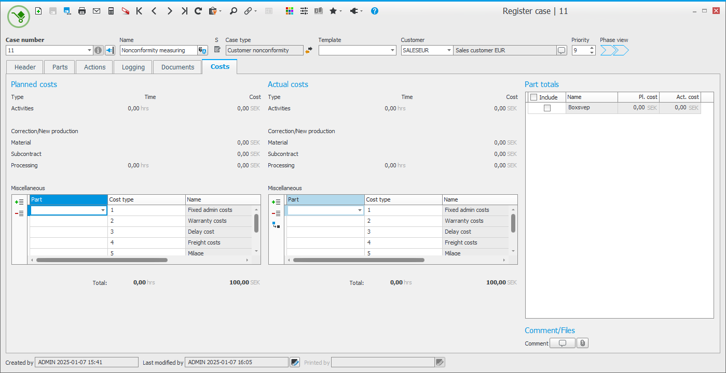
Task: Expand the Customer SALESEUR dropdown
Action: (x=448, y=50)
